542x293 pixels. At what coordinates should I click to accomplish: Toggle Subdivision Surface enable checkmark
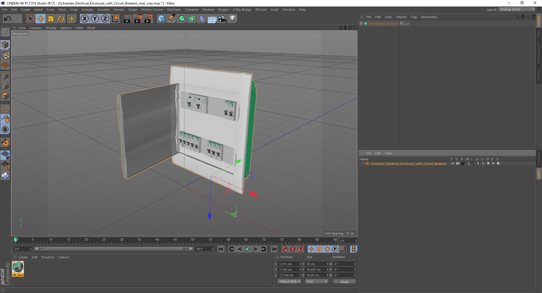click(x=408, y=24)
